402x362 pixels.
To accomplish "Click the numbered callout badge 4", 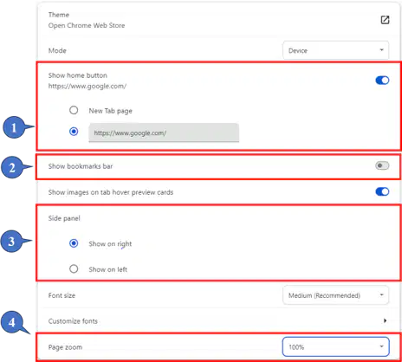I will 11,321.
